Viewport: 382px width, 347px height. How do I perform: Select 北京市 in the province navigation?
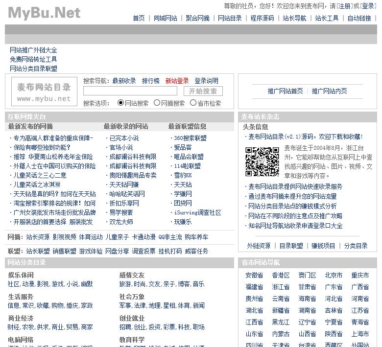334,275
